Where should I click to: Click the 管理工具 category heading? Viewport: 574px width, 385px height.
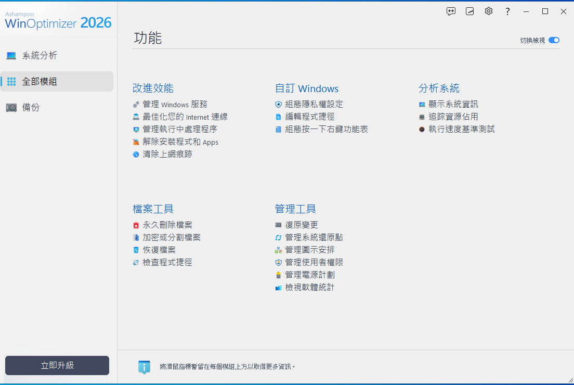tap(295, 209)
